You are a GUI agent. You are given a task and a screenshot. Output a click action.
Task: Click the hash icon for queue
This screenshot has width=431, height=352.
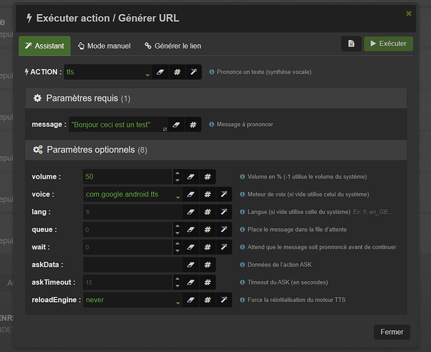pos(207,230)
